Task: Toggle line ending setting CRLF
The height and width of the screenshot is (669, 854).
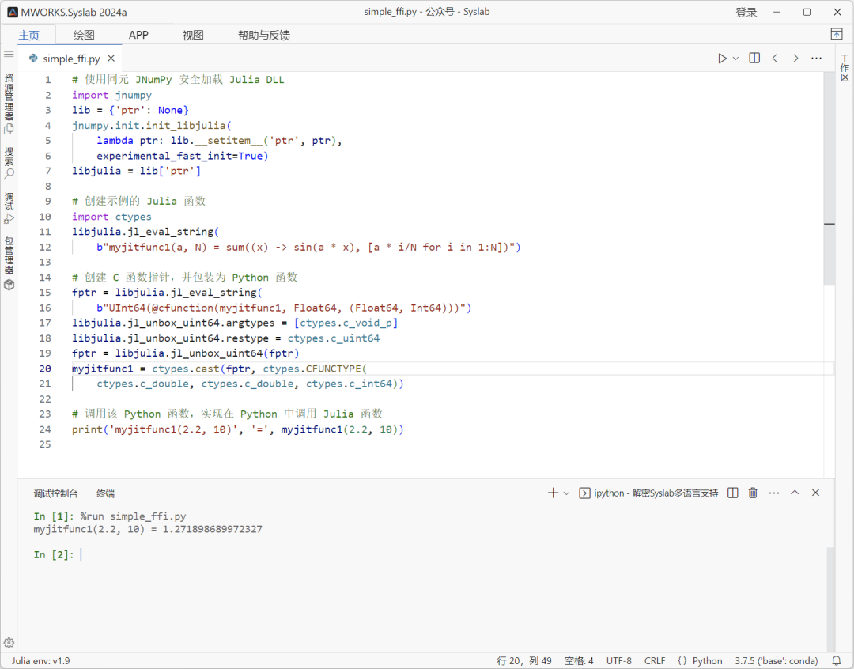Action: tap(655, 660)
